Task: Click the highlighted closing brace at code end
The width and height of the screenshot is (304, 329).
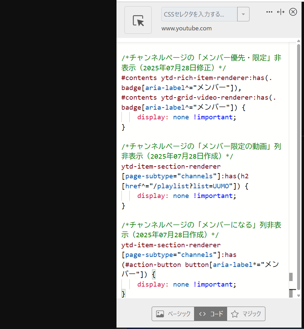Action: tap(123, 294)
